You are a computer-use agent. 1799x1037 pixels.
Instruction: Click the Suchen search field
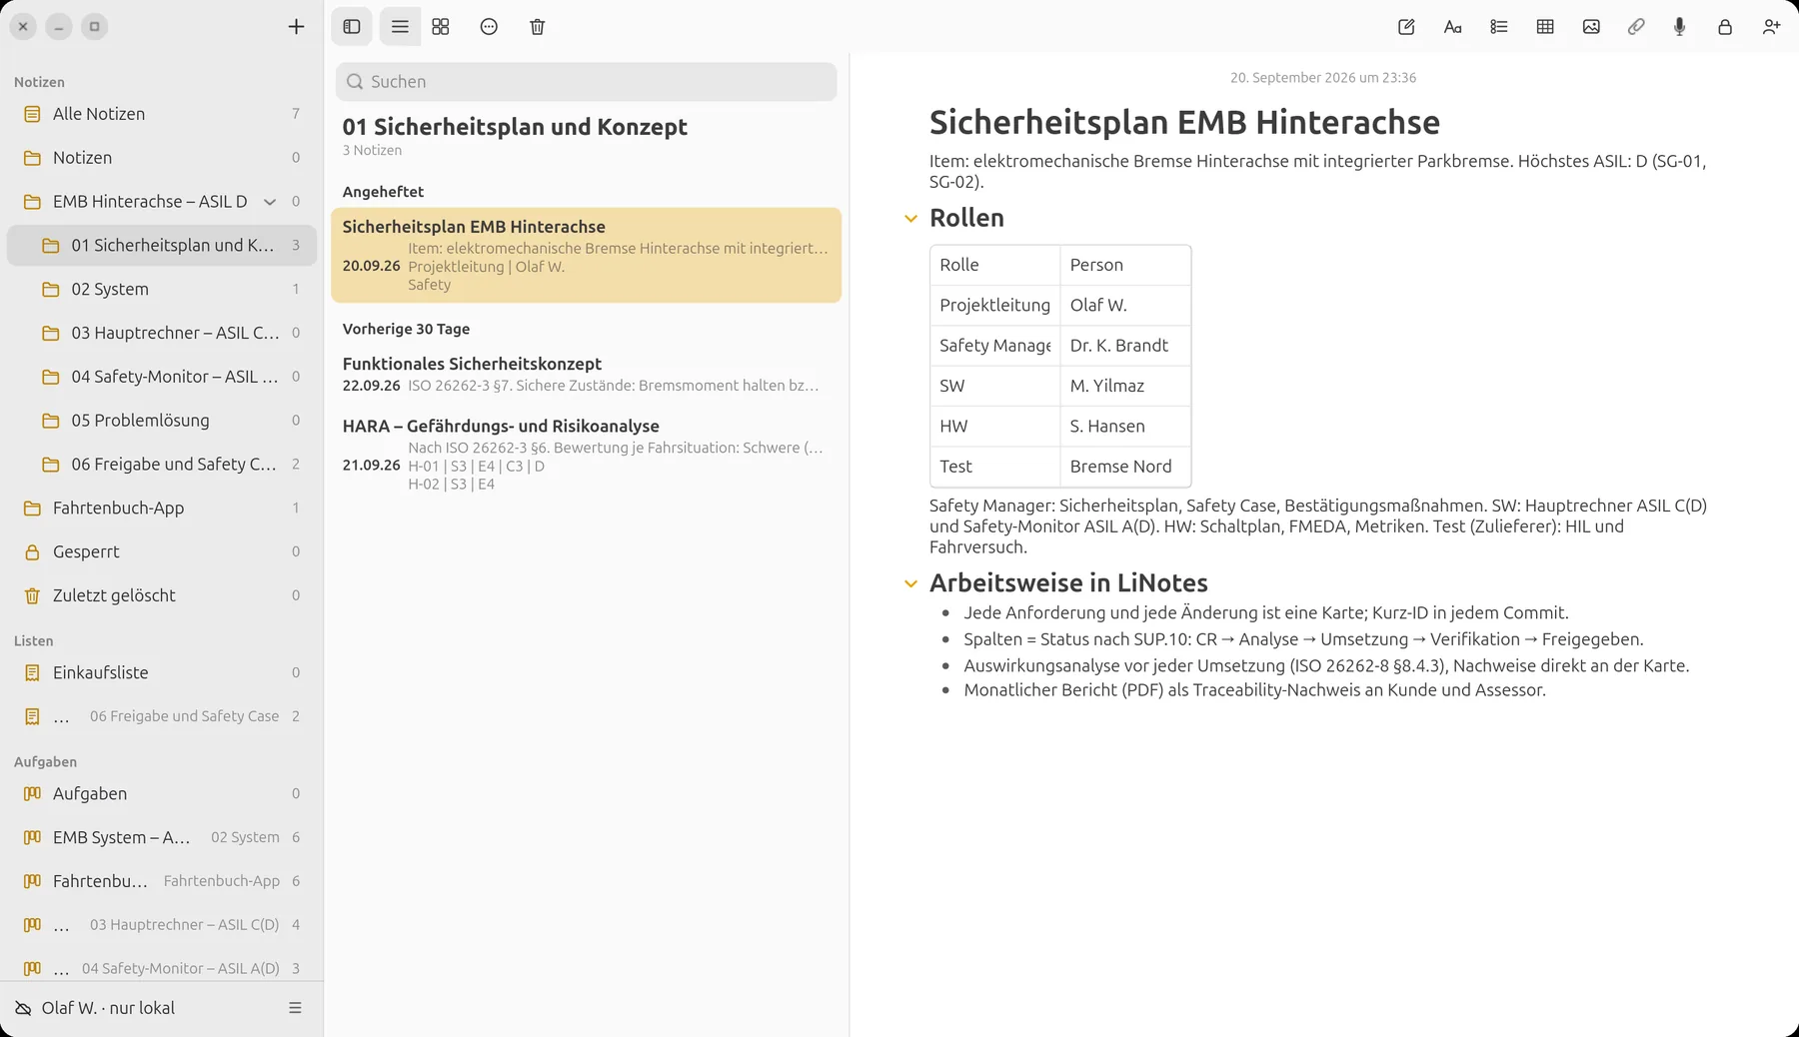pos(586,82)
